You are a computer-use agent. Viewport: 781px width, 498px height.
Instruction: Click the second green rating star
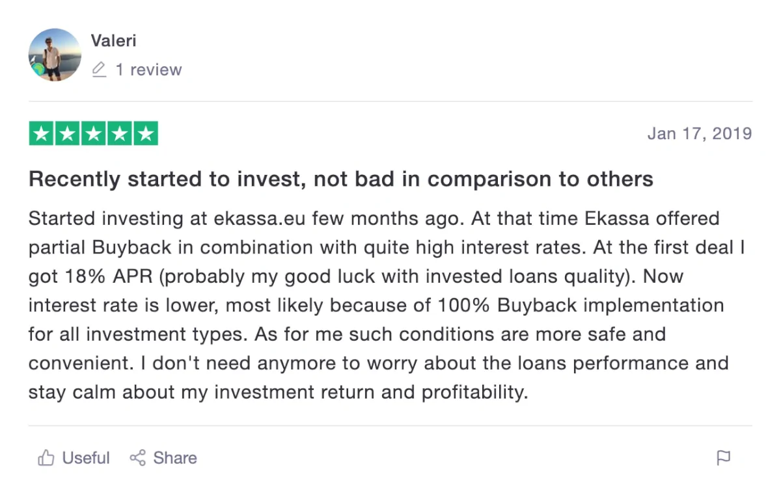click(68, 134)
